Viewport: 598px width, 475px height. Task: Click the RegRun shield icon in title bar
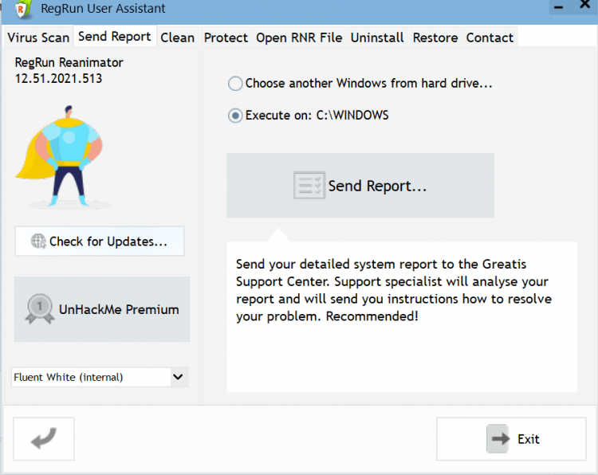click(23, 9)
